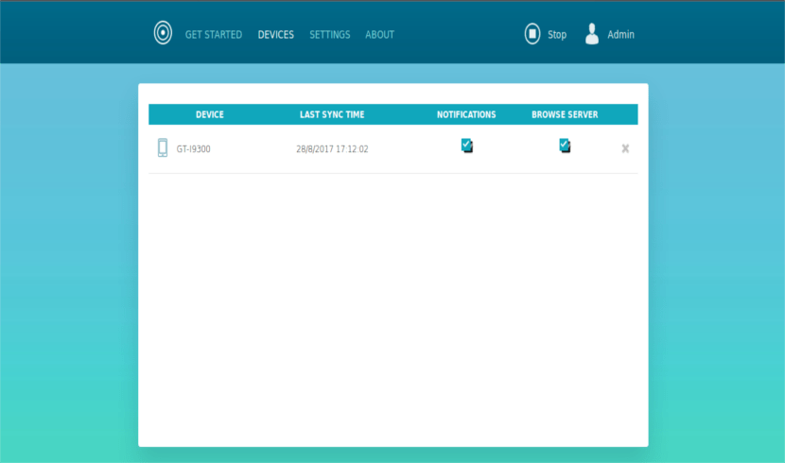Image resolution: width=785 pixels, height=463 pixels.
Task: Click the BROWSE SERVER column header
Action: point(565,114)
